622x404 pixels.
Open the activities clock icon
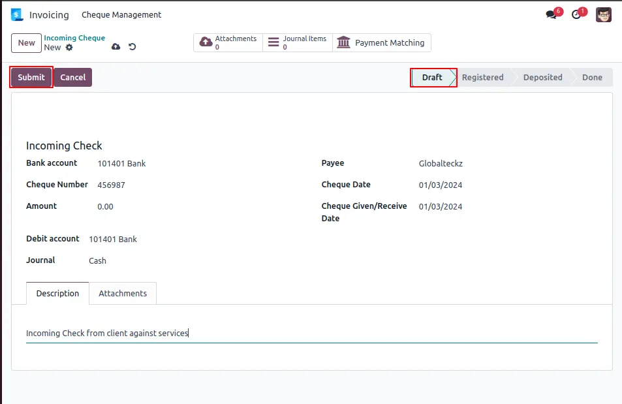point(576,15)
